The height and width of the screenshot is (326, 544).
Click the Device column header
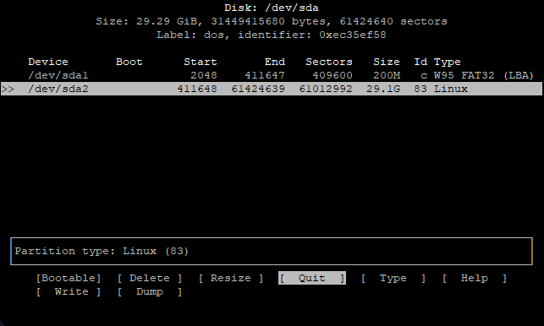pos(48,62)
